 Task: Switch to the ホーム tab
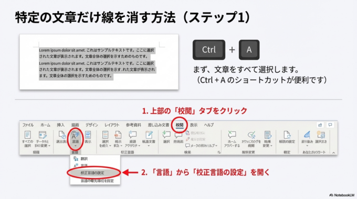[x=45, y=125]
